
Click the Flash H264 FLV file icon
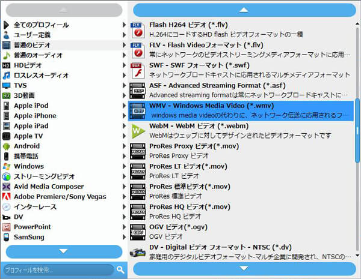click(x=138, y=30)
